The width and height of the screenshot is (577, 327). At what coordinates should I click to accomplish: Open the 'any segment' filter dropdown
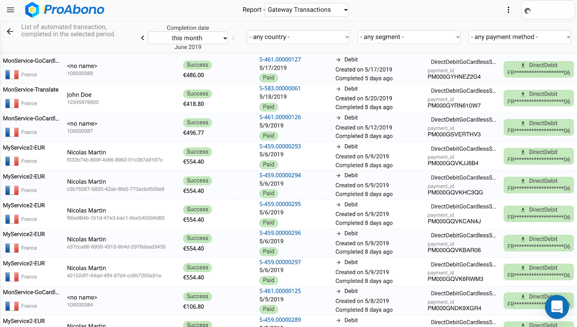(x=409, y=37)
